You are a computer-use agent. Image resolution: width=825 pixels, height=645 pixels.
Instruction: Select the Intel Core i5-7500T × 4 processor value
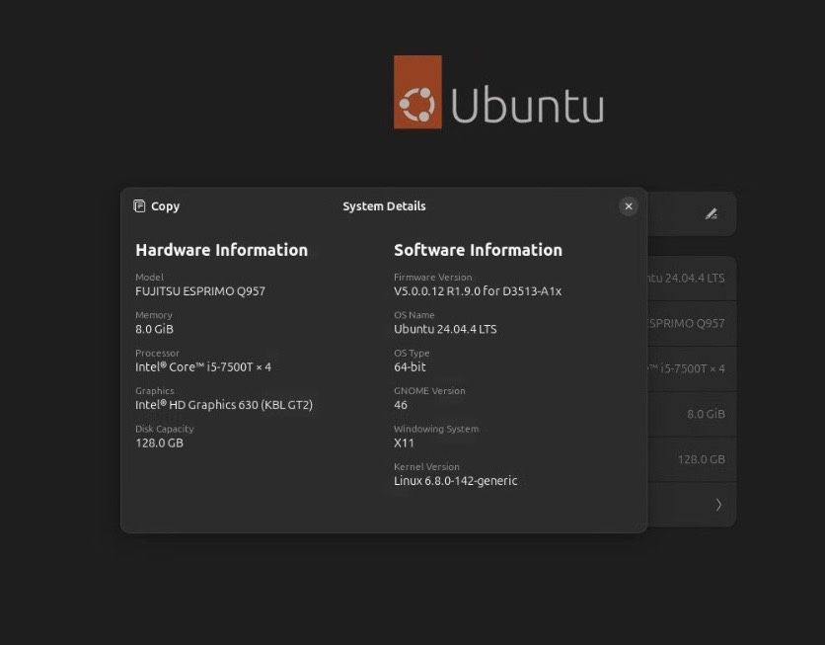203,367
